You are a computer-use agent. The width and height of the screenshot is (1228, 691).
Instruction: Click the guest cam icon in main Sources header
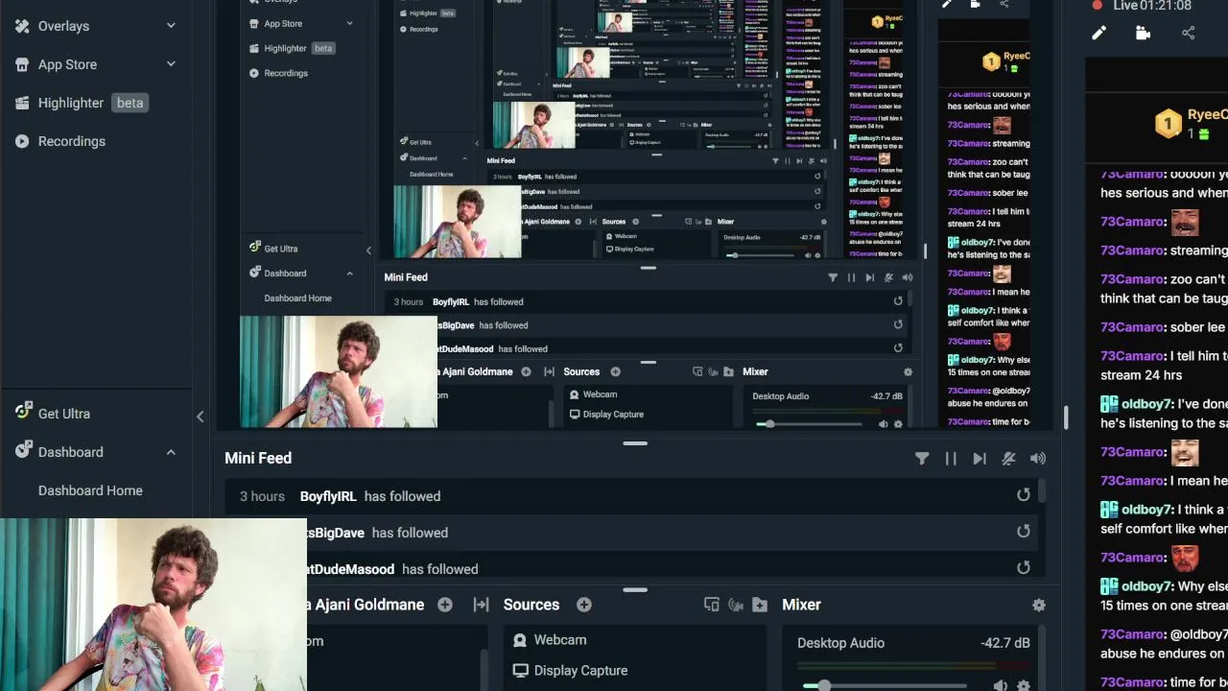[736, 605]
